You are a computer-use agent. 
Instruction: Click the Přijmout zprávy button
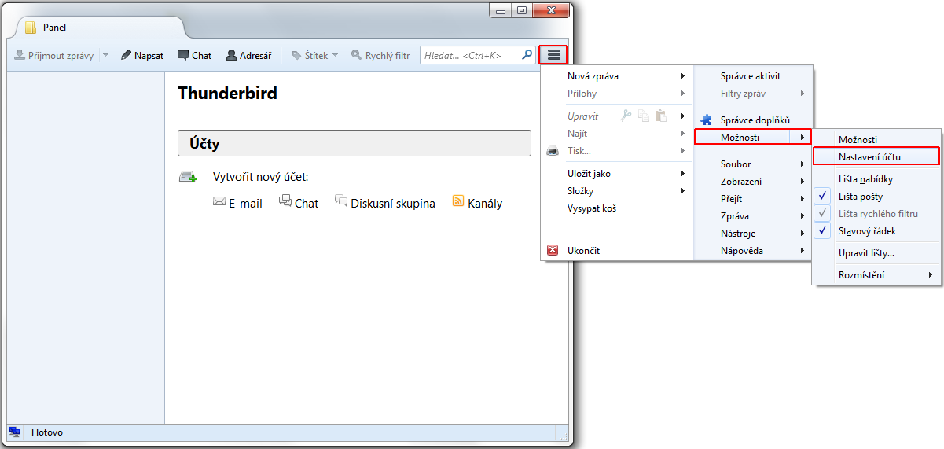coord(54,56)
